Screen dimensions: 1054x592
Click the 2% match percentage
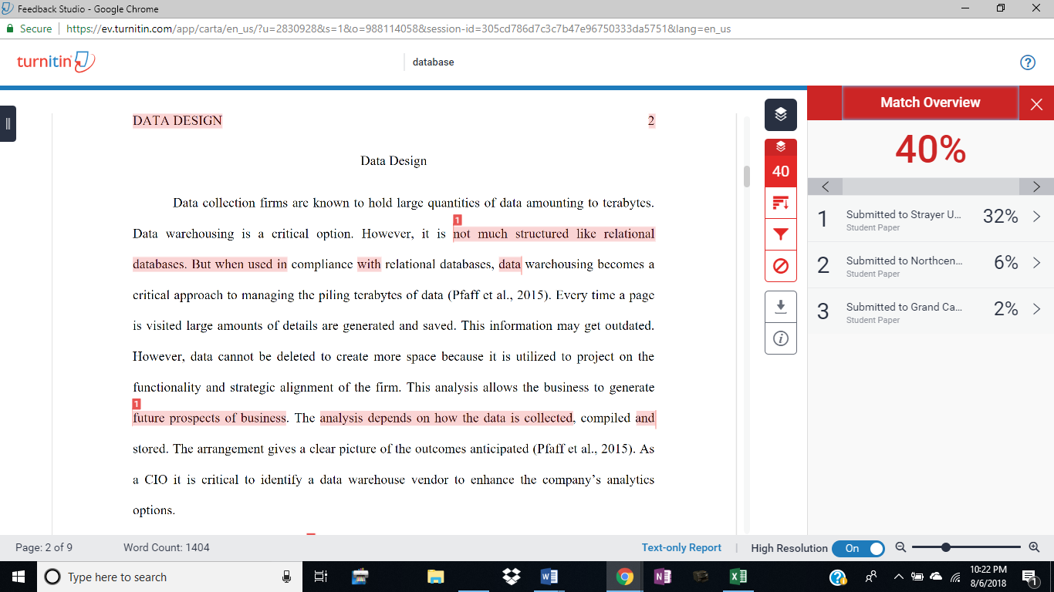tap(1006, 309)
